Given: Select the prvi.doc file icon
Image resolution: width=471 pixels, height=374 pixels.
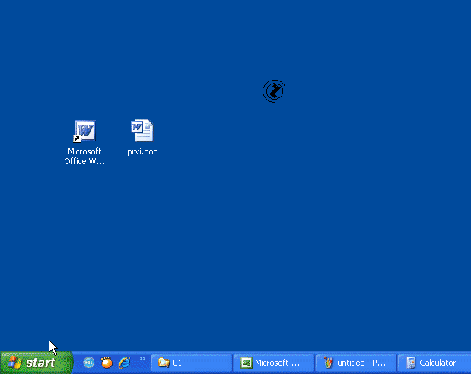Looking at the screenshot, I should point(142,131).
